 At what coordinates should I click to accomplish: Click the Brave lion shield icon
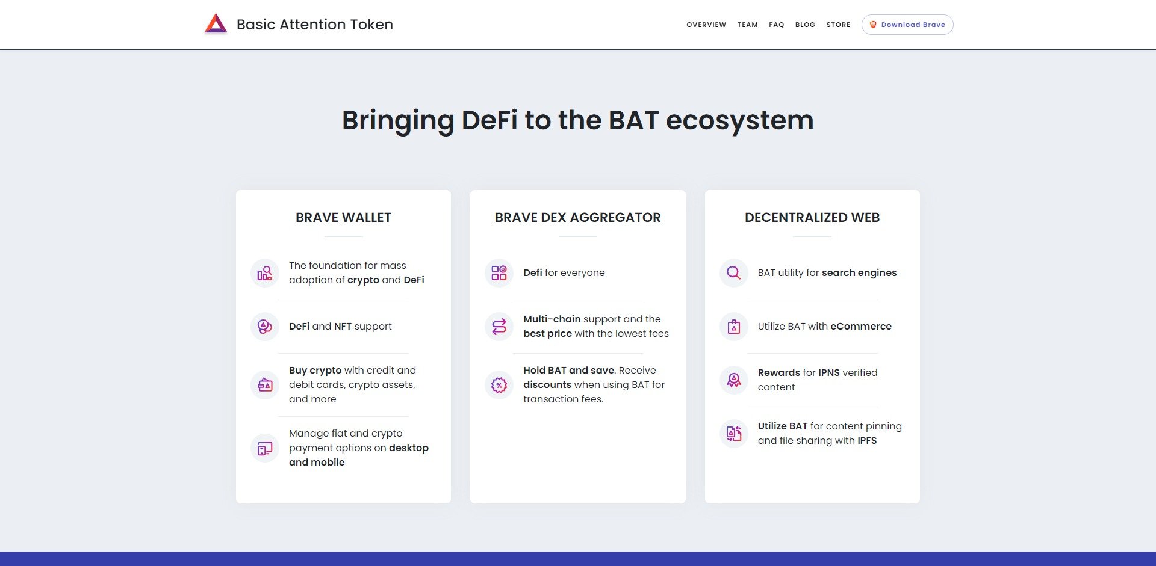[x=874, y=25]
